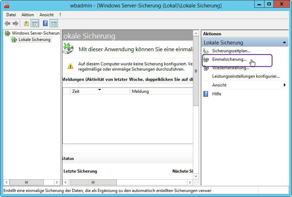The image size is (292, 197).
Task: Expand the Ansicht submenu arrow in Aktionen
Action: pyautogui.click(x=285, y=85)
